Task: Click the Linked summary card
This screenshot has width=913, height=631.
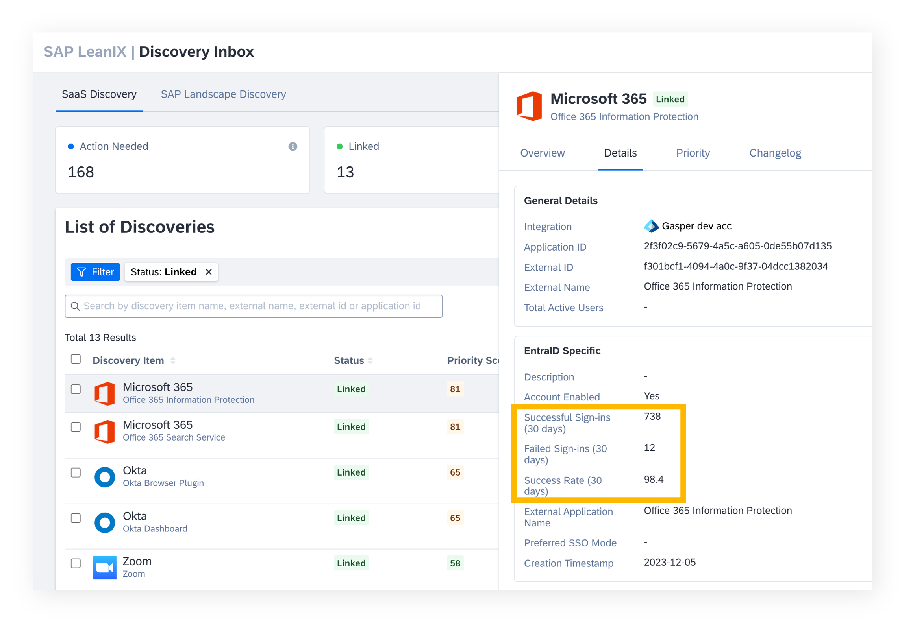Action: pos(411,160)
